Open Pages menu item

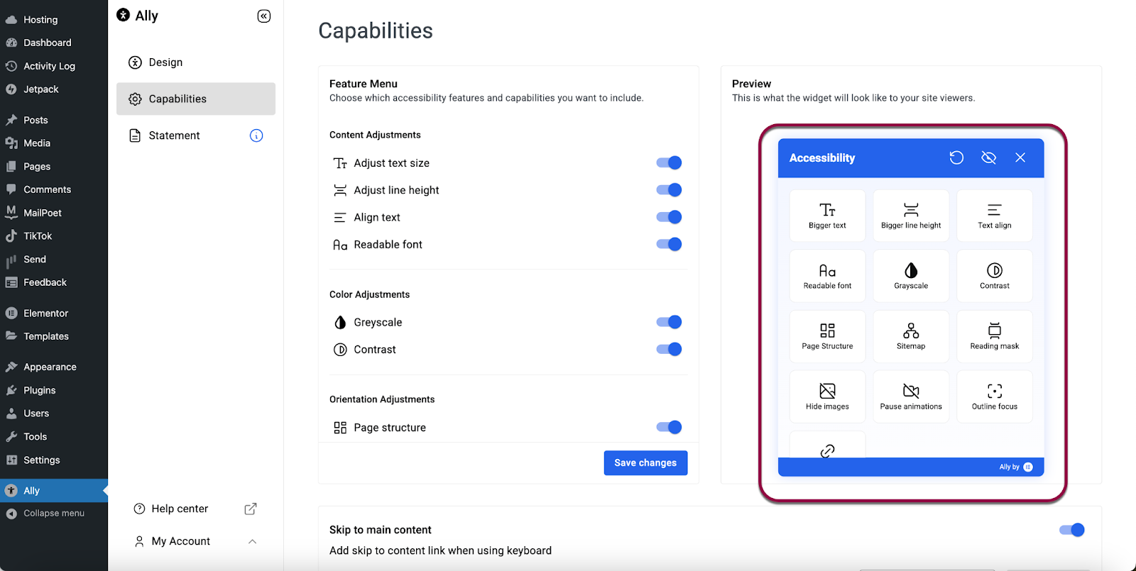54,167
